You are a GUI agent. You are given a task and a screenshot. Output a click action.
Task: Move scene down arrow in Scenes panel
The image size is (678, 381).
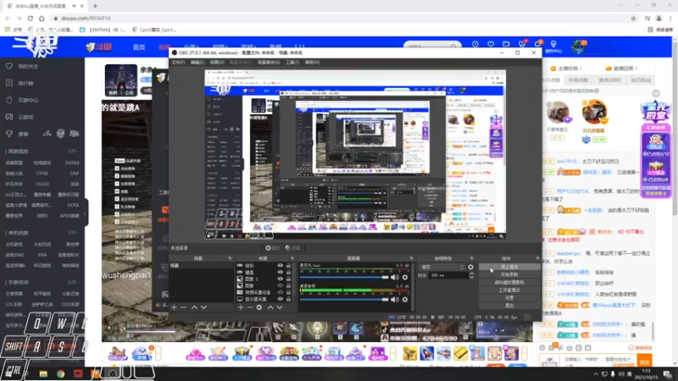point(203,307)
